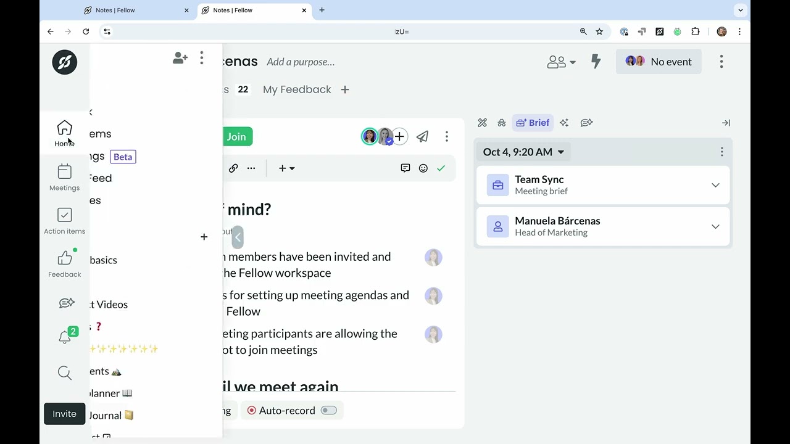
Task: Click the chat sparkle icon in right panel
Action: 586,123
